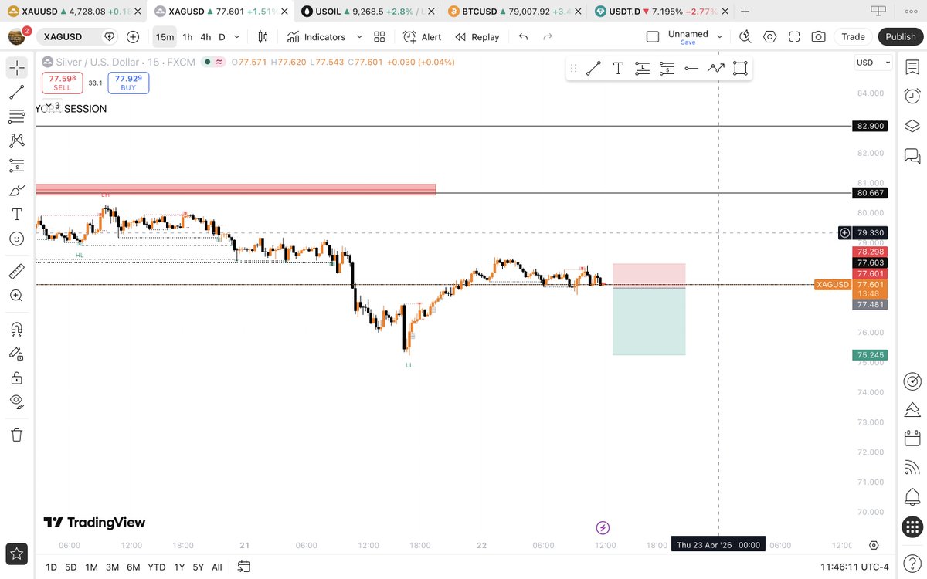
Task: Open a new tab with plus
Action: (x=745, y=12)
